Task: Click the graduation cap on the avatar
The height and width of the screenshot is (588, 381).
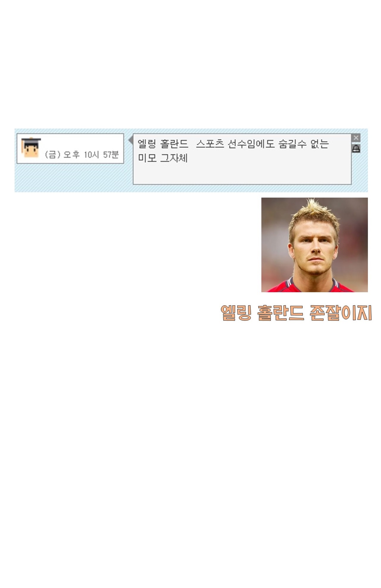Action: (x=31, y=141)
